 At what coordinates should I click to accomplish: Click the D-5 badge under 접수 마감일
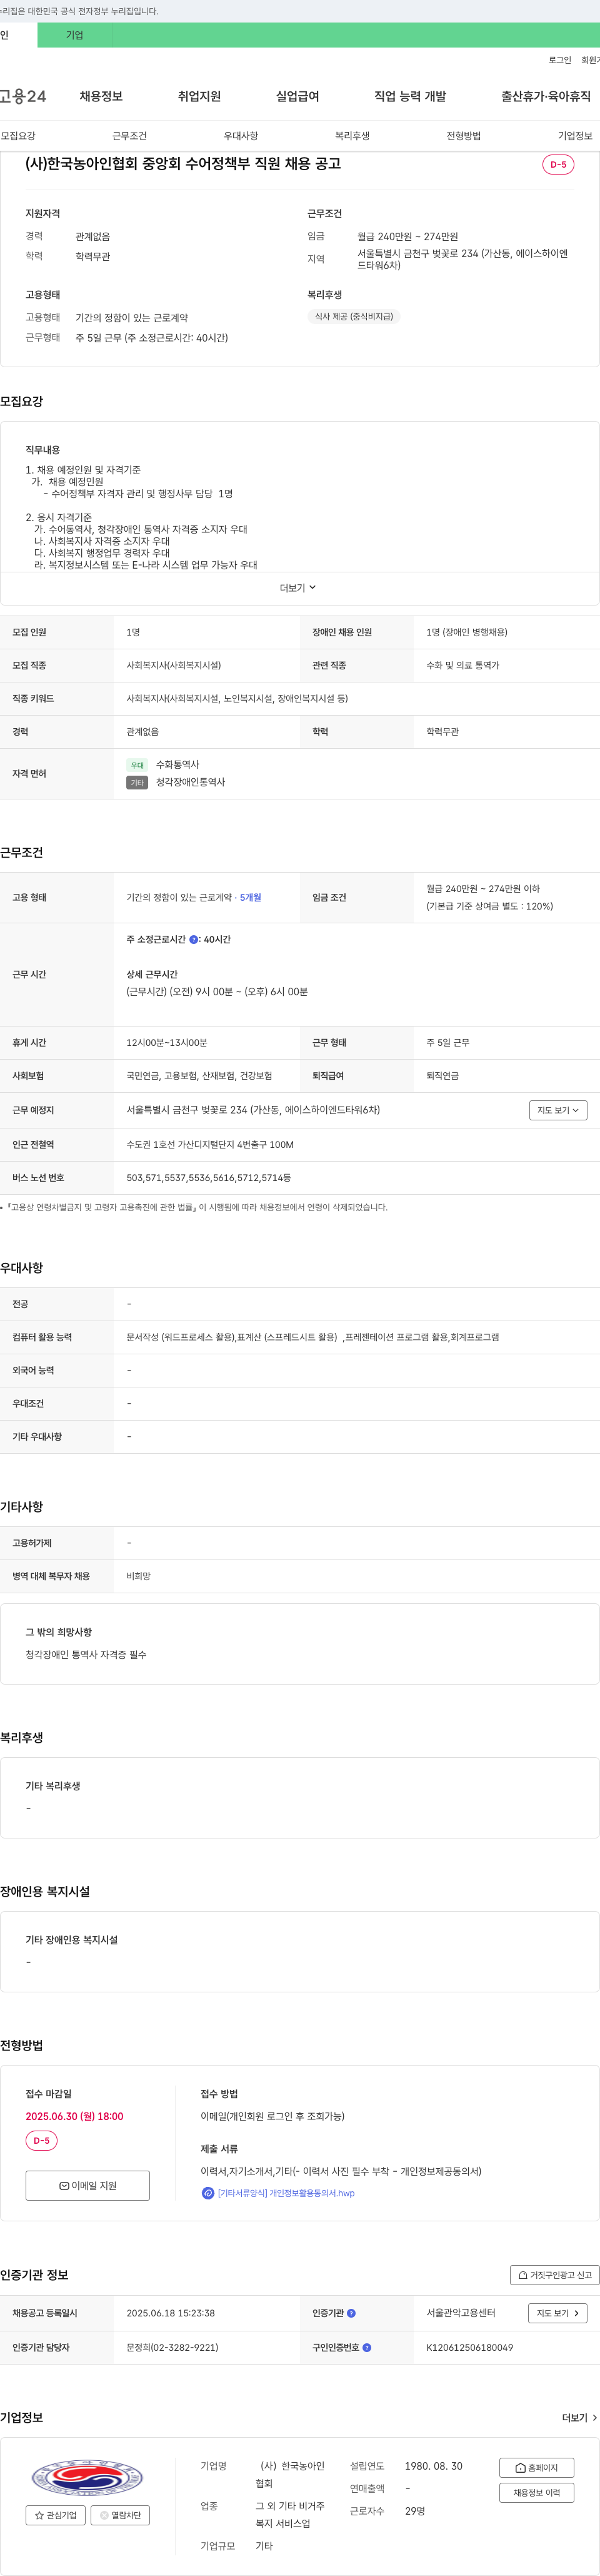(42, 2141)
